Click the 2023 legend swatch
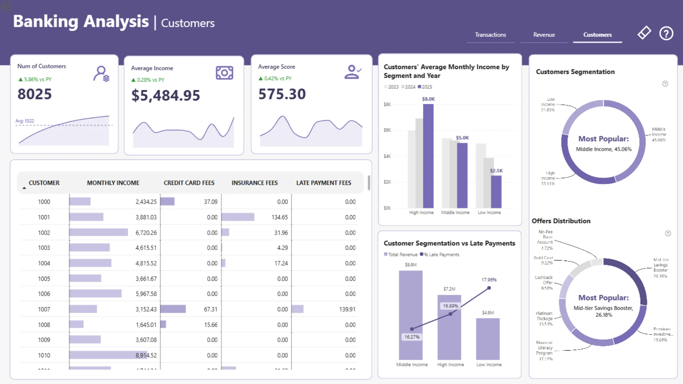The height and width of the screenshot is (384, 683). pyautogui.click(x=386, y=87)
